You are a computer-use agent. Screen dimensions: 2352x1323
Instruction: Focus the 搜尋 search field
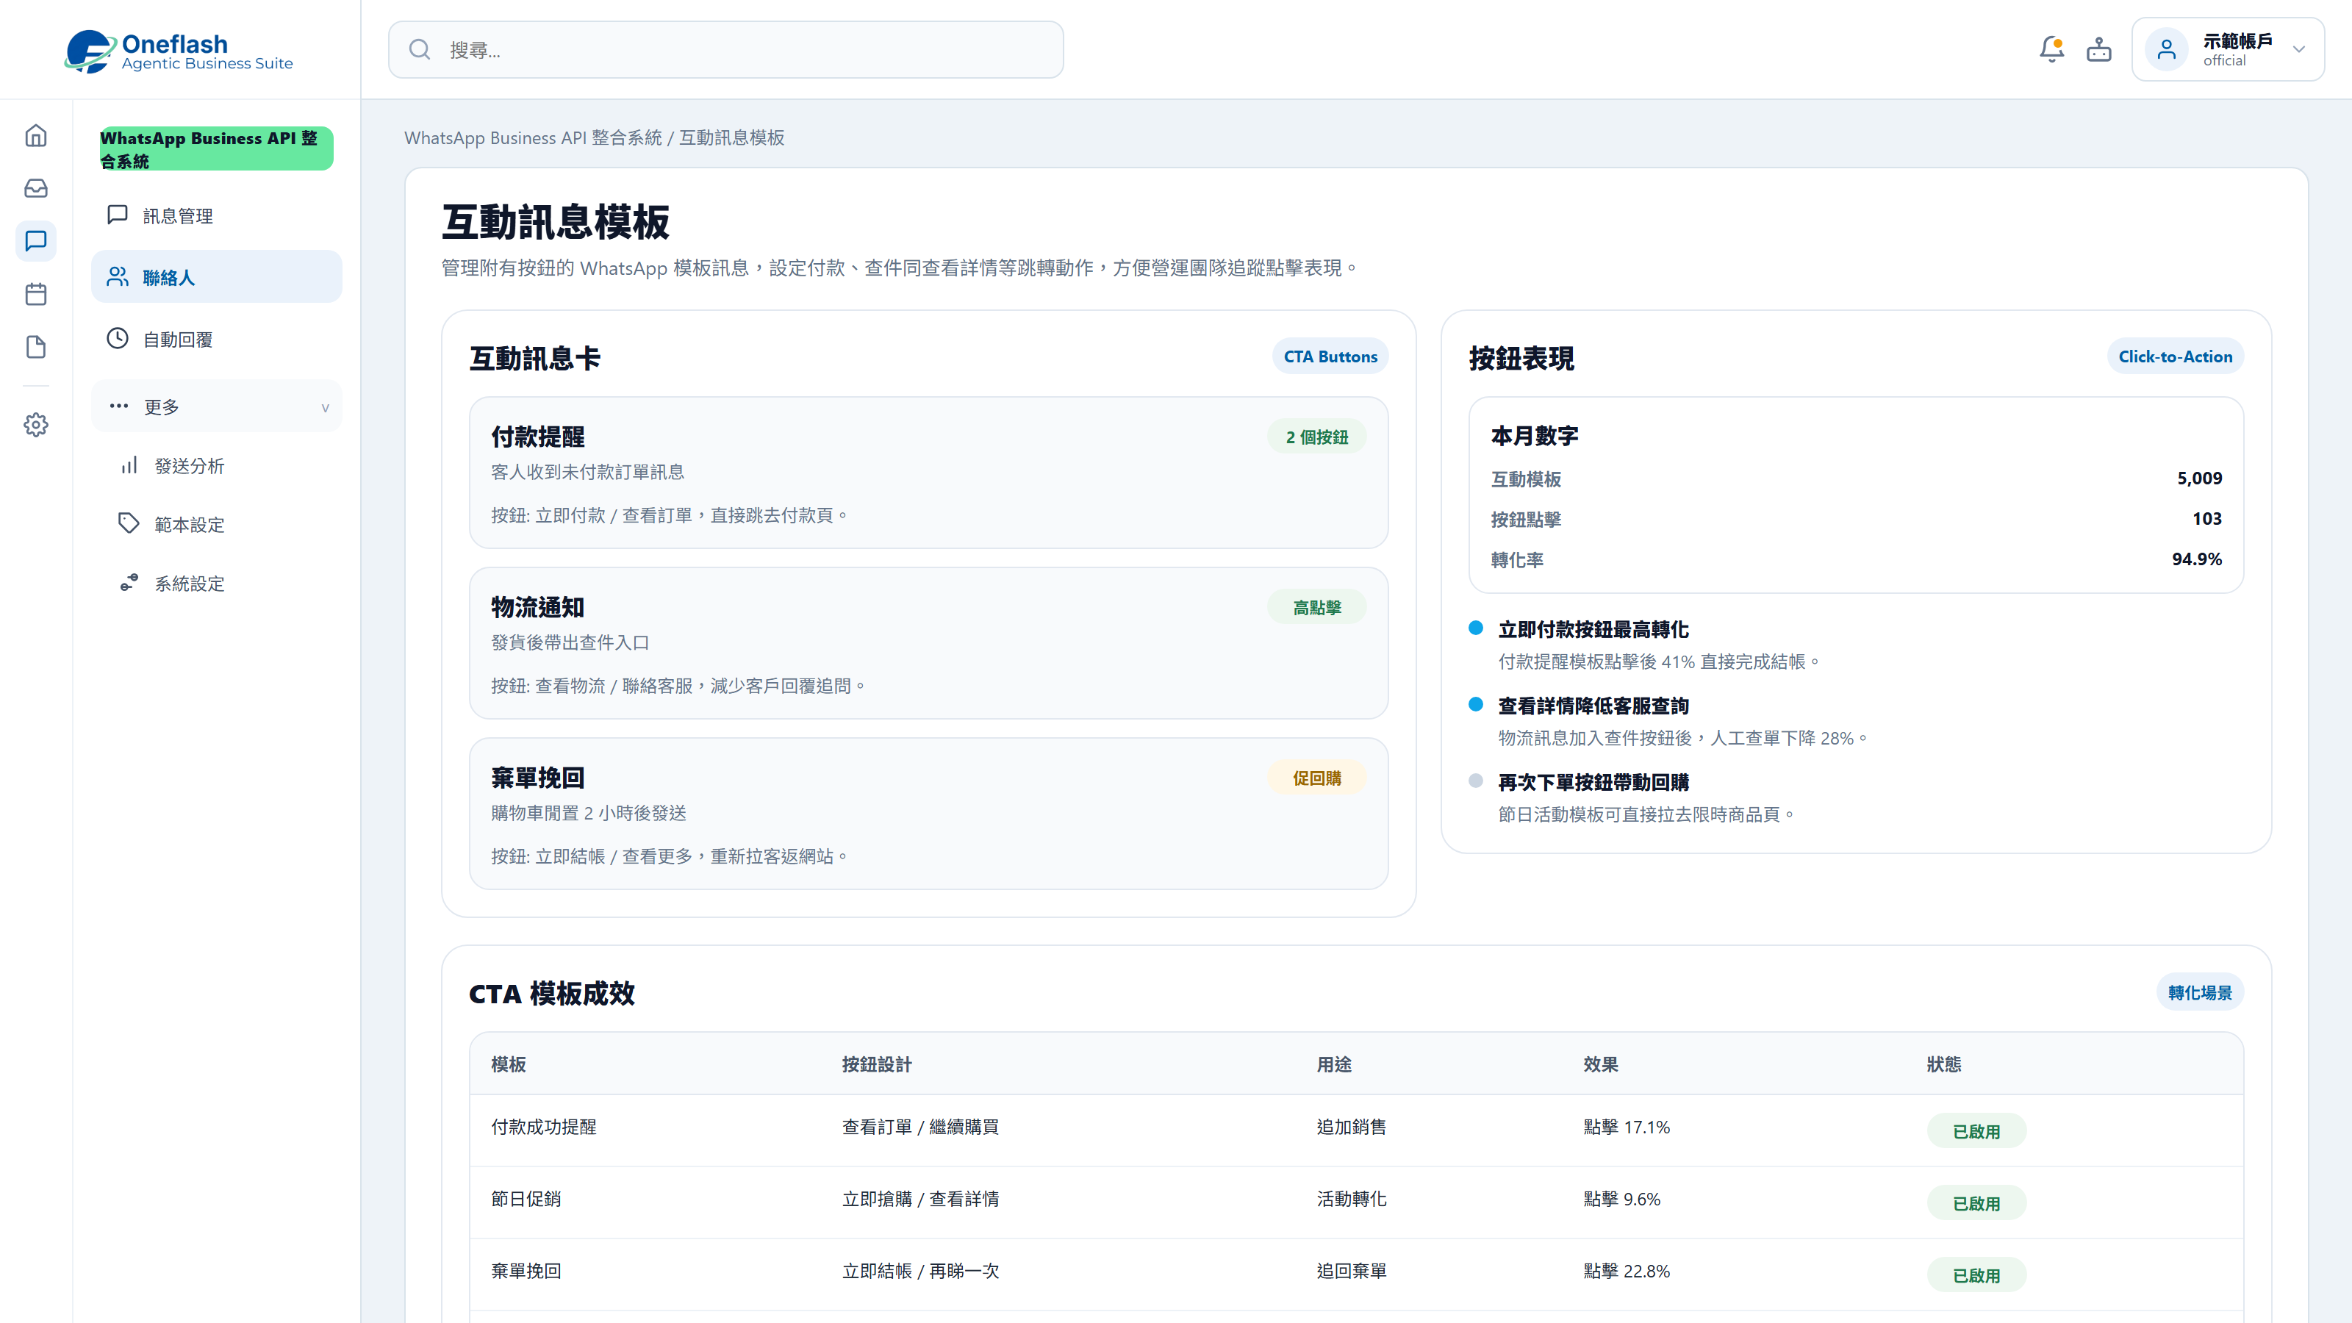[x=726, y=49]
